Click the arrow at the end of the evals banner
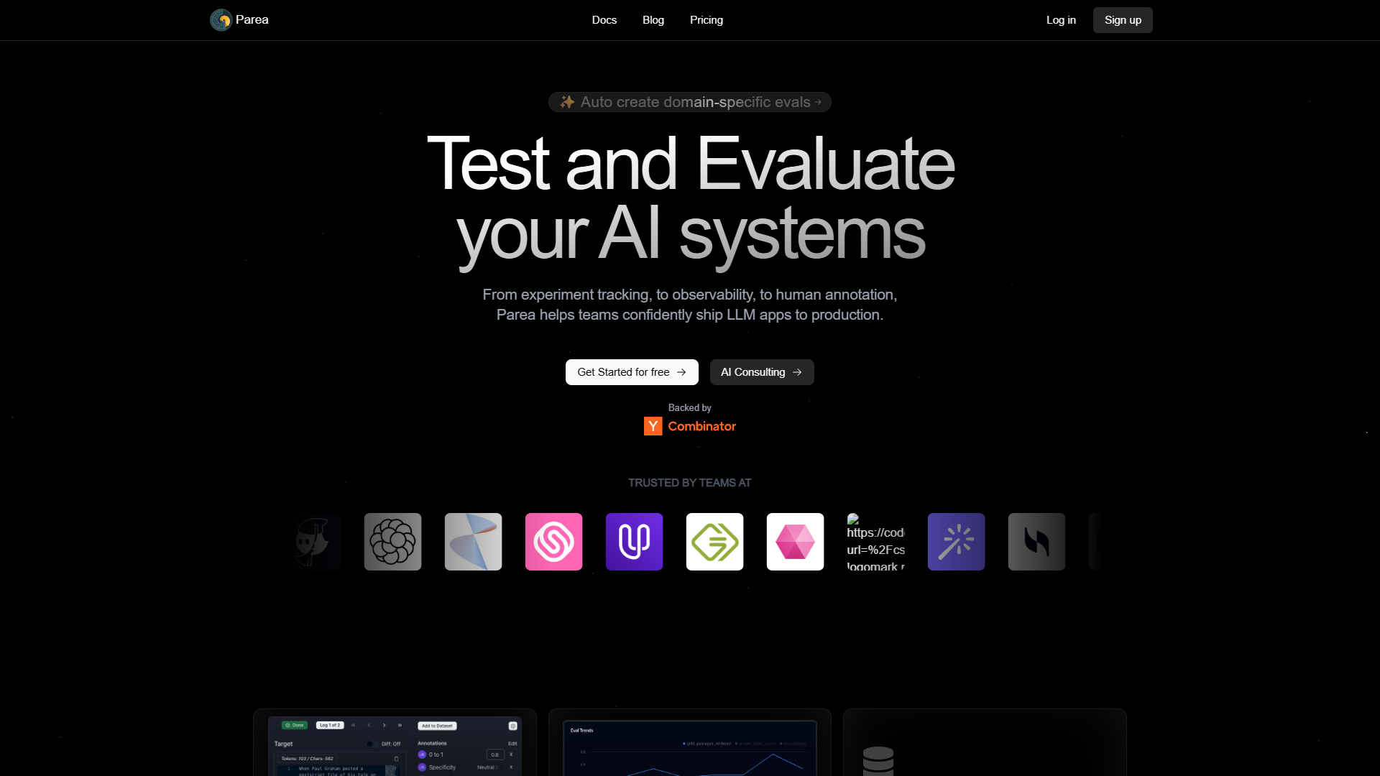Image resolution: width=1380 pixels, height=776 pixels. [818, 102]
